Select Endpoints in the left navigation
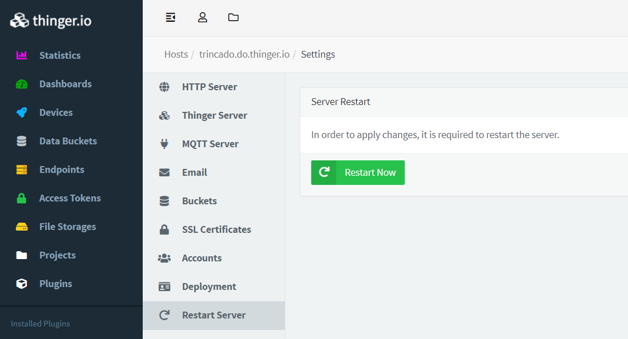628x339 pixels. tap(61, 169)
